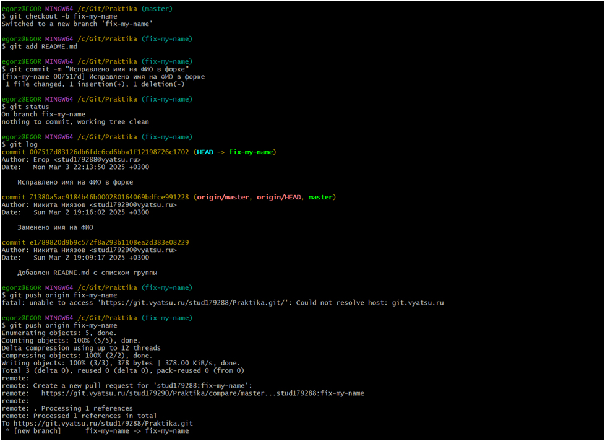The width and height of the screenshot is (605, 441).
Task: Click the red origin/HEAD ref label
Action: [x=279, y=197]
